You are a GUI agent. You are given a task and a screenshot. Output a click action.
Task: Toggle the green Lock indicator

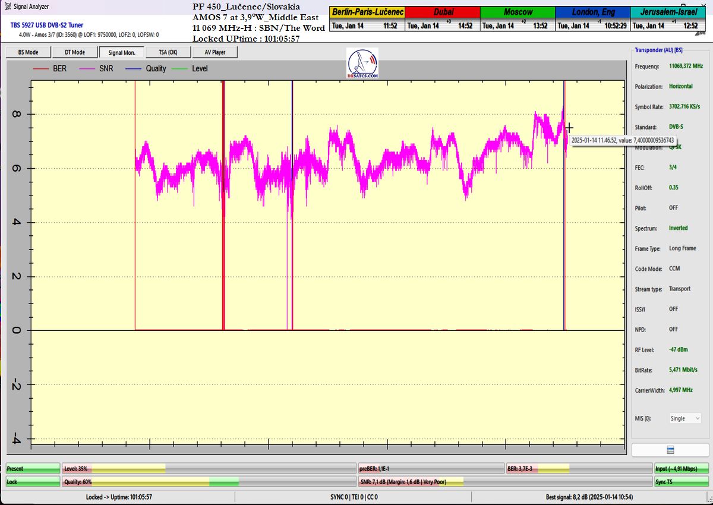[x=33, y=482]
